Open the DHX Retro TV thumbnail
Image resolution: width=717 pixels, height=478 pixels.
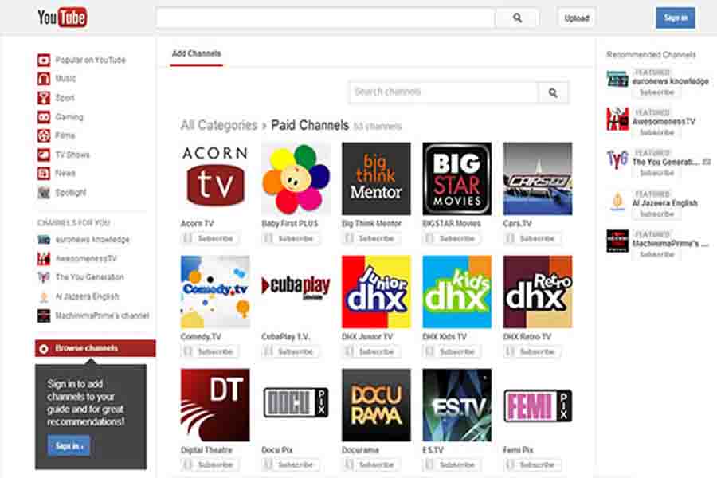pos(538,292)
